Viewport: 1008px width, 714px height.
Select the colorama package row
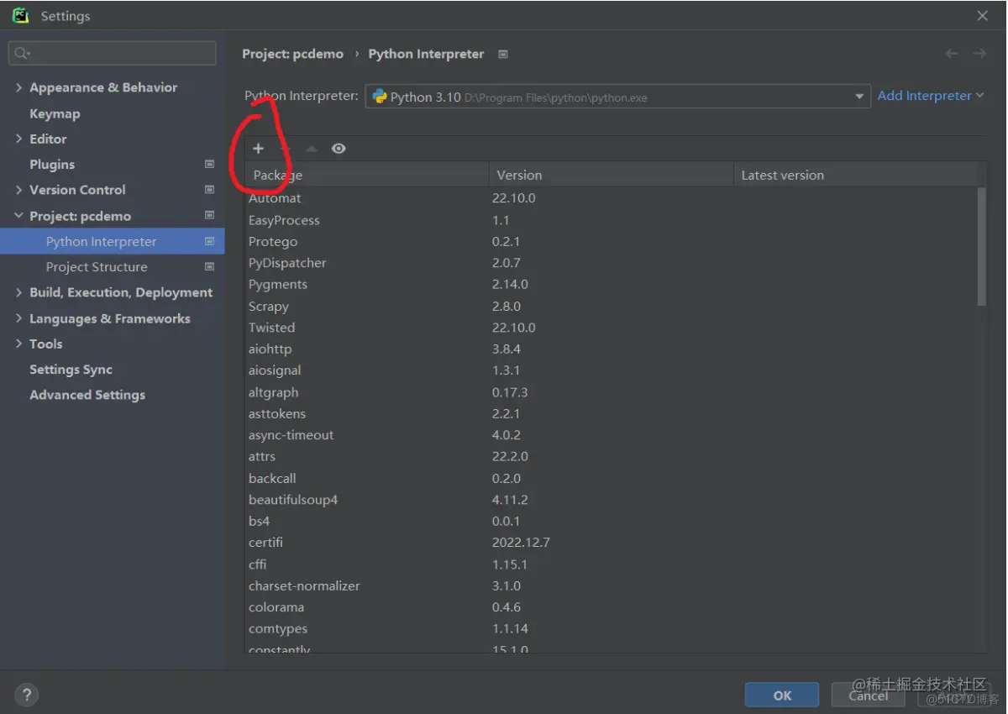(x=611, y=607)
